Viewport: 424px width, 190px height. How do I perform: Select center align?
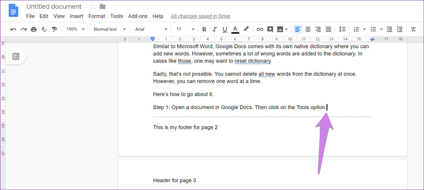308,29
